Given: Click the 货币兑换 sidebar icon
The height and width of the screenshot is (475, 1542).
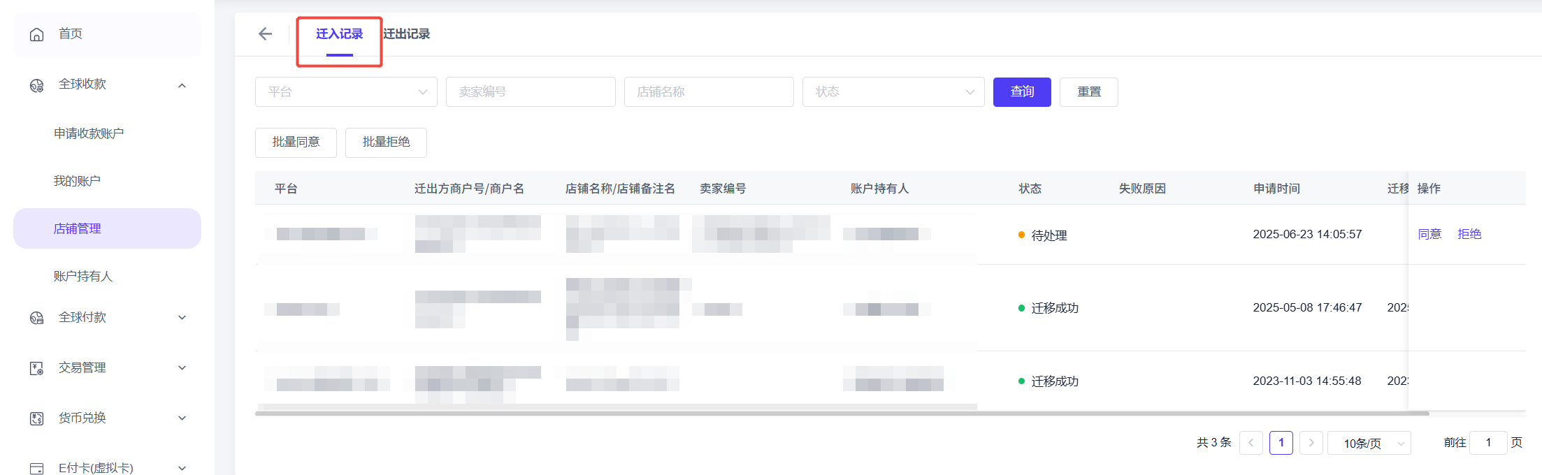Looking at the screenshot, I should click(36, 418).
